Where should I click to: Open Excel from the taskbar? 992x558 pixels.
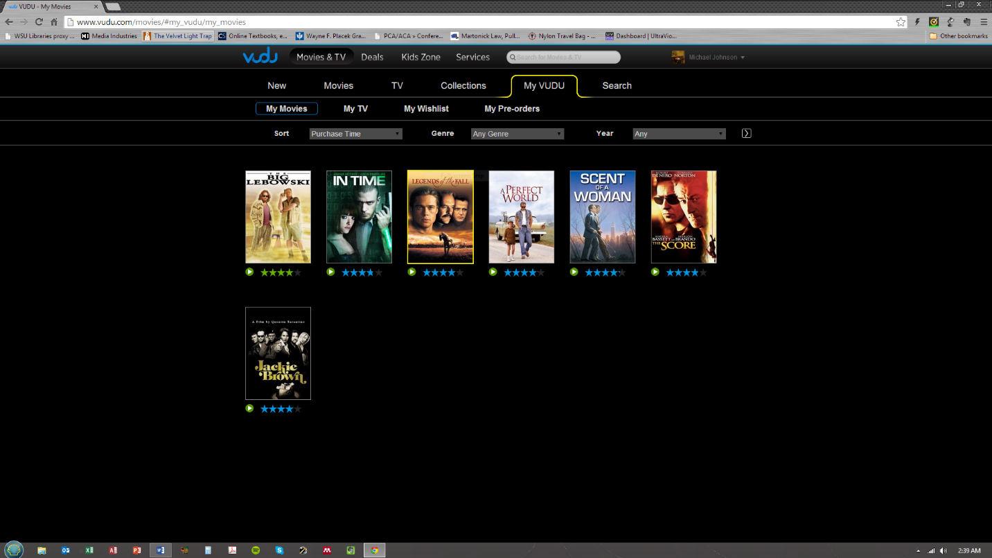coord(89,550)
